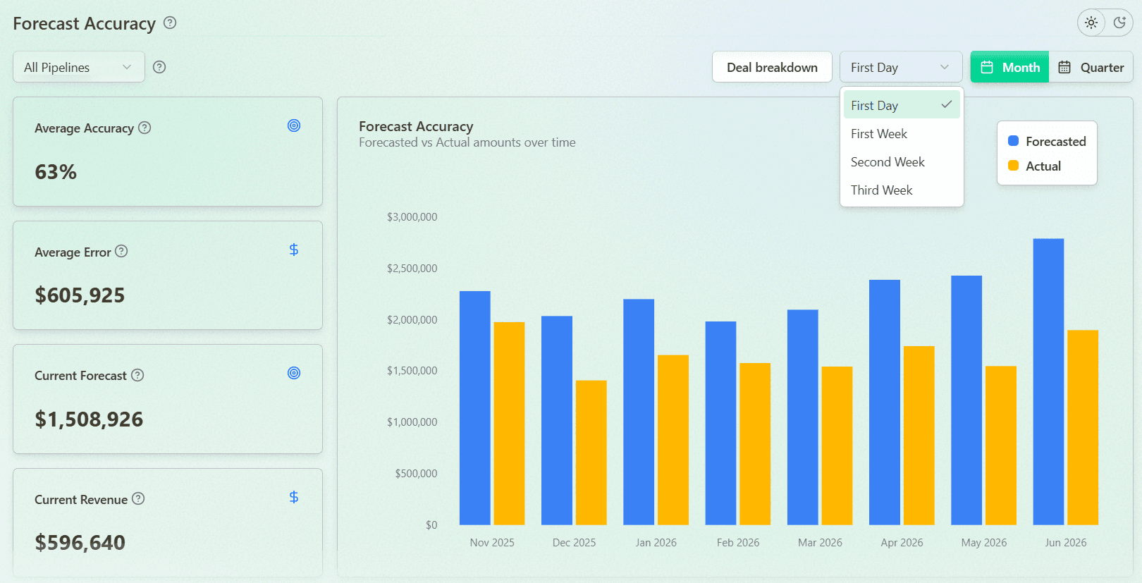Viewport: 1142px width, 583px height.
Task: Open the All Pipelines dropdown
Action: (x=79, y=67)
